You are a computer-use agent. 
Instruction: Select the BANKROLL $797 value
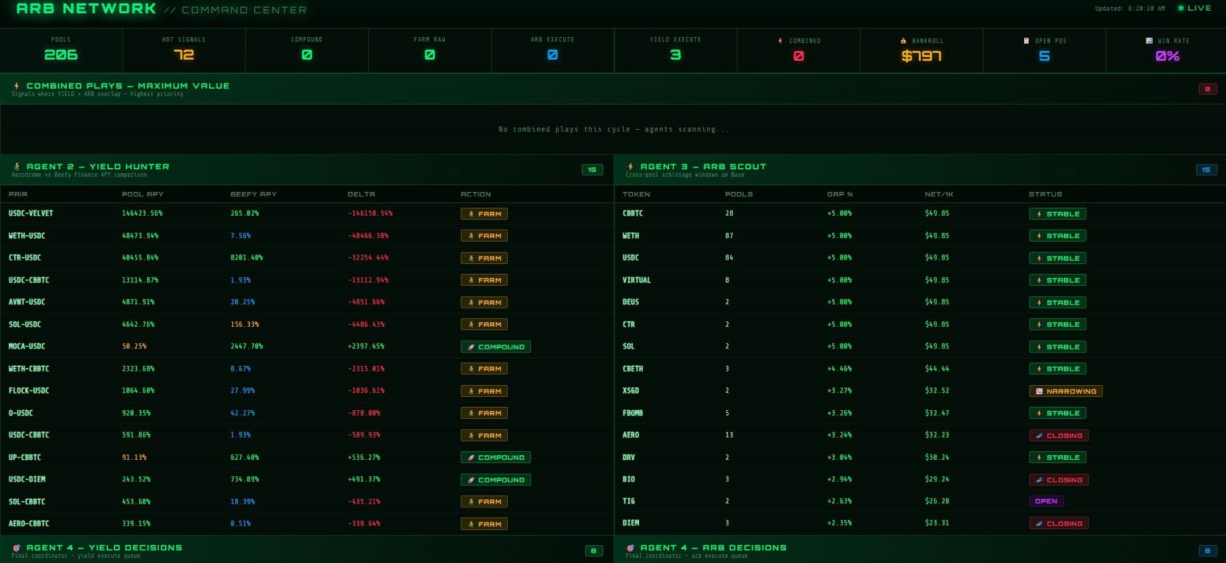921,56
